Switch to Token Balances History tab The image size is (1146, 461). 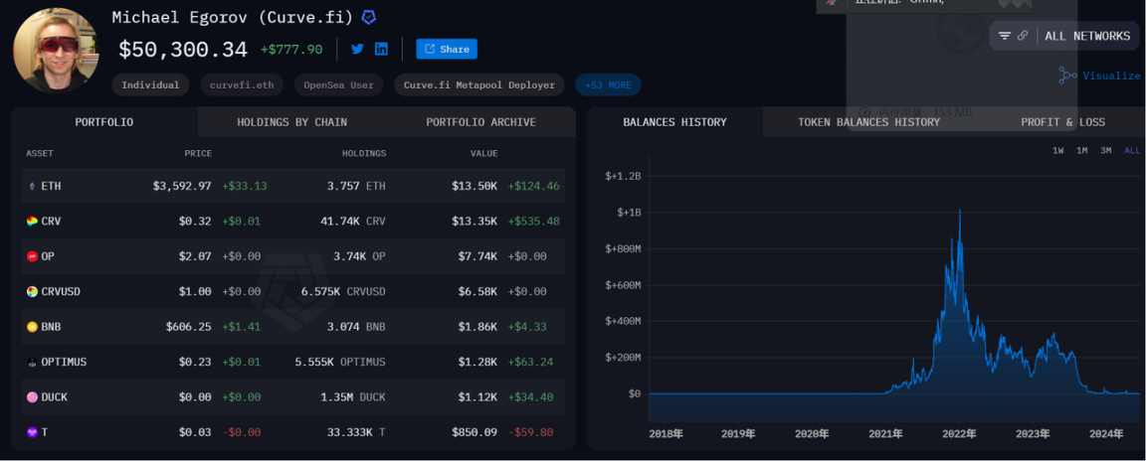(868, 122)
